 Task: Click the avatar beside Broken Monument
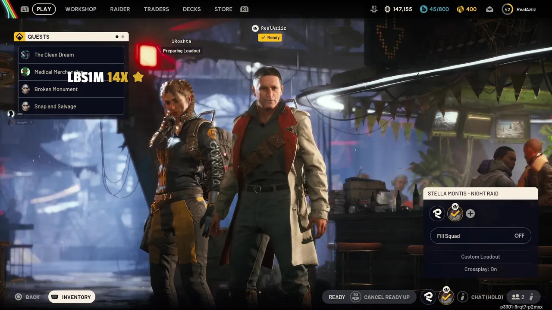pyautogui.click(x=25, y=89)
